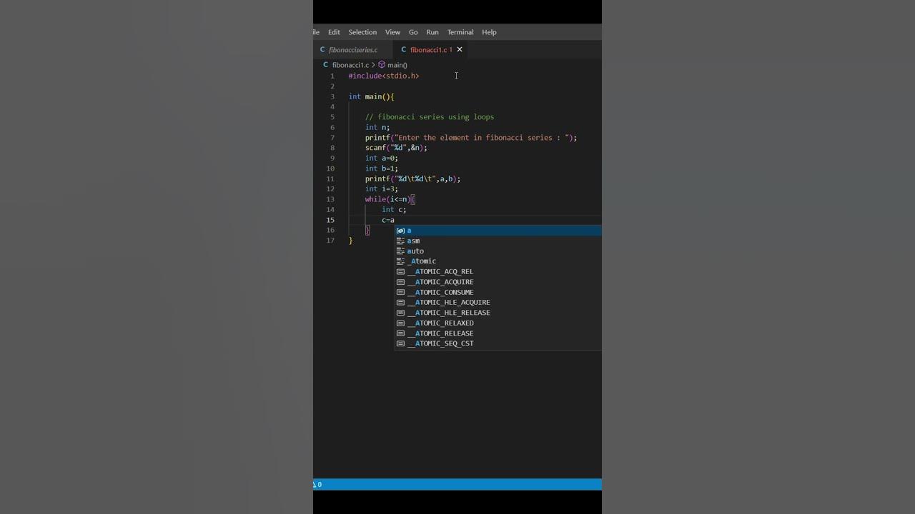Click line number 1 in the gutter
915x514 pixels.
[332, 76]
